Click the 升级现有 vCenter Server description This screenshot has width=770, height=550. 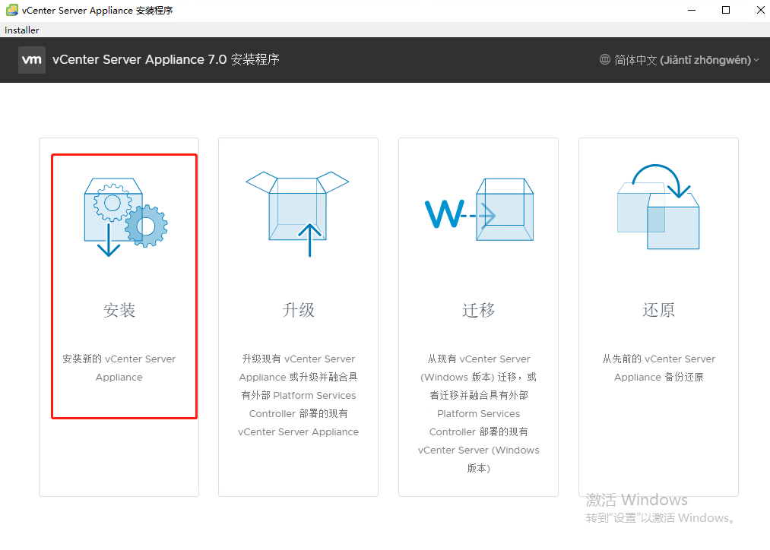coord(298,396)
